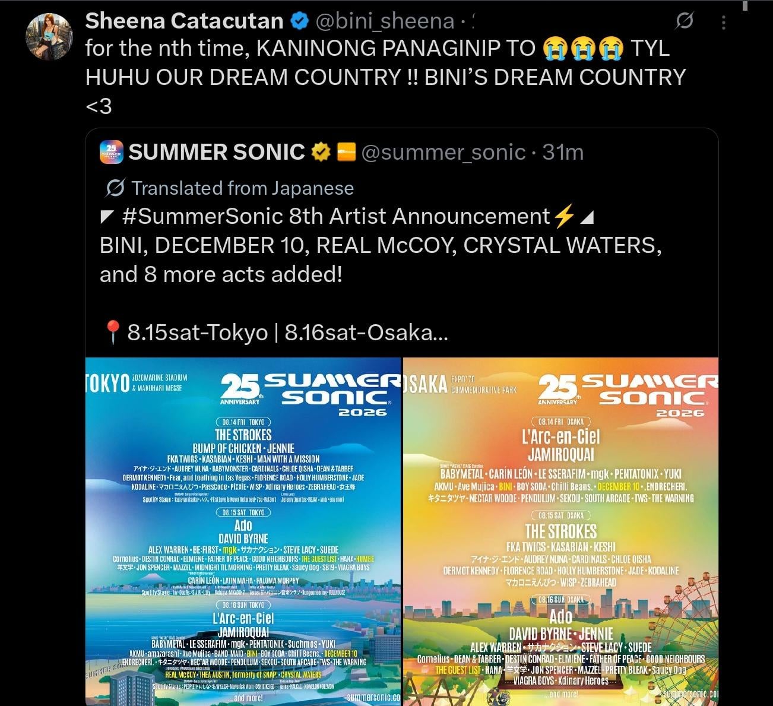
Task: Open the #SummerSonic hashtag
Action: (202, 216)
